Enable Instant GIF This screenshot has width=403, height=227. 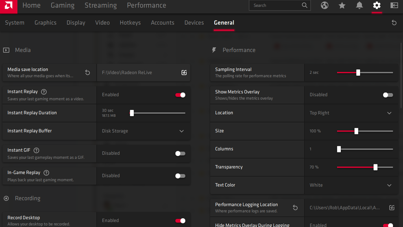click(x=180, y=153)
